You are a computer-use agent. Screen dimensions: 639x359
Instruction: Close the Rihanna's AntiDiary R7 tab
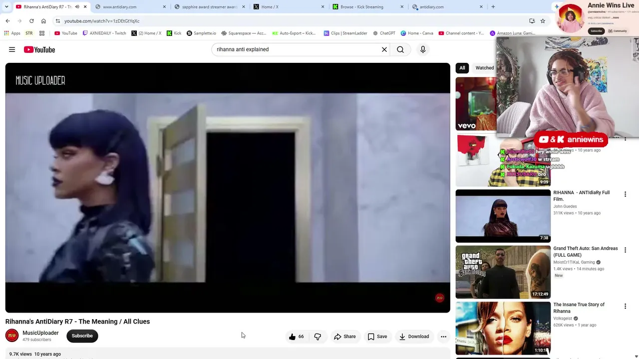[x=85, y=7]
